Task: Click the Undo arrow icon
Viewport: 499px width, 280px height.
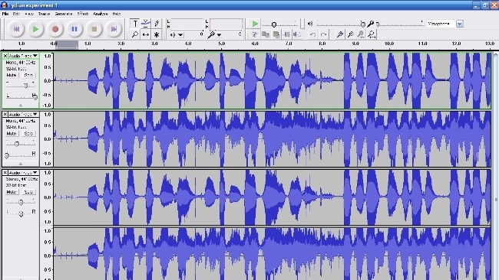Action: point(312,34)
